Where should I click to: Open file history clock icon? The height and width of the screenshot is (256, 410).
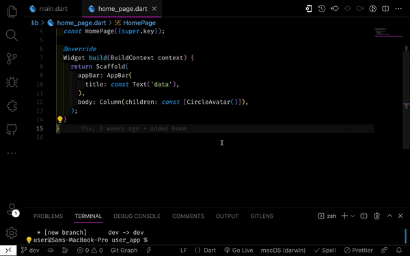pos(322,9)
